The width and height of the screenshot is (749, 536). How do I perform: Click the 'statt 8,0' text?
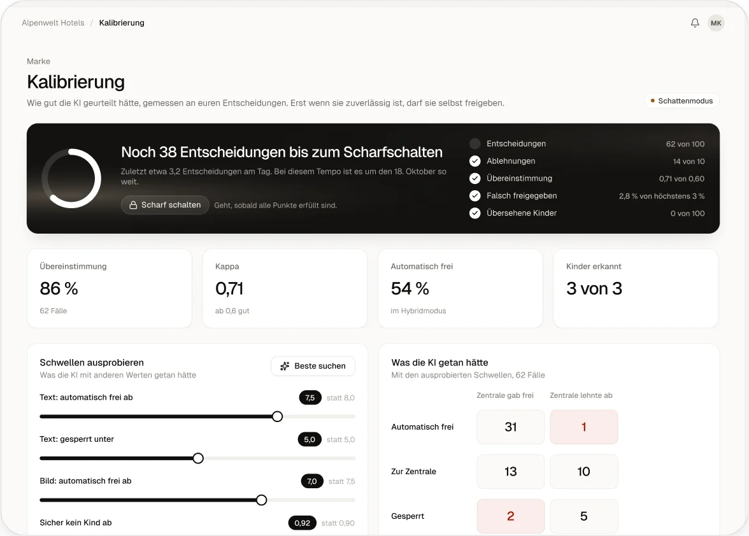[341, 398]
